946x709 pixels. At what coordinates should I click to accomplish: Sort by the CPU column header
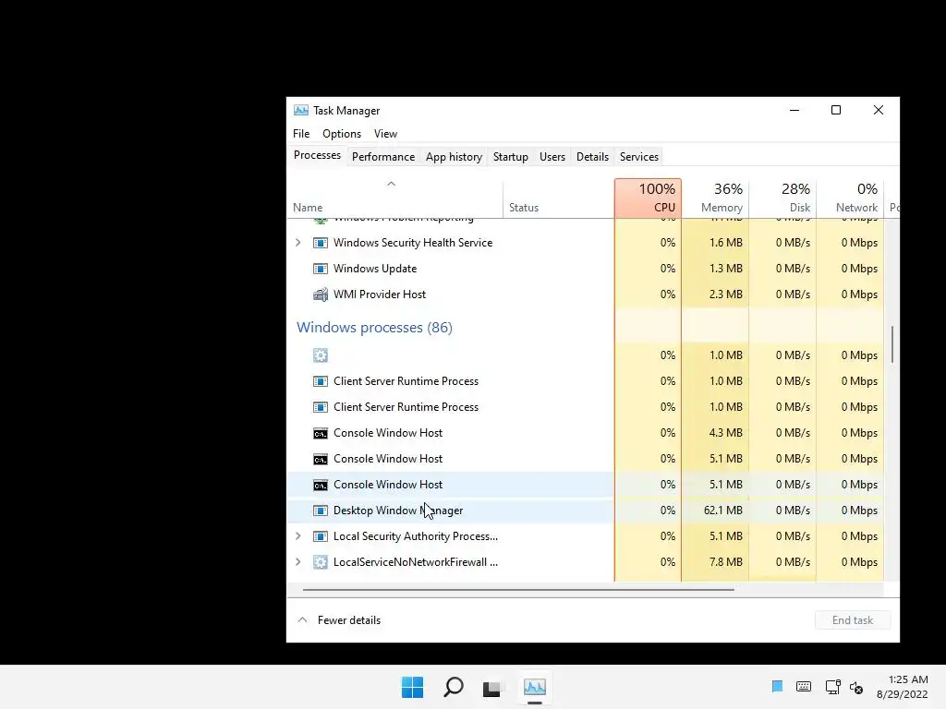pyautogui.click(x=648, y=198)
